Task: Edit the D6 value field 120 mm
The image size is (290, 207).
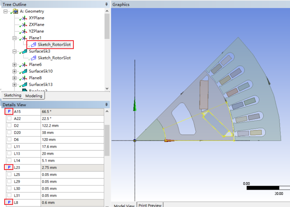Action: (x=72, y=139)
